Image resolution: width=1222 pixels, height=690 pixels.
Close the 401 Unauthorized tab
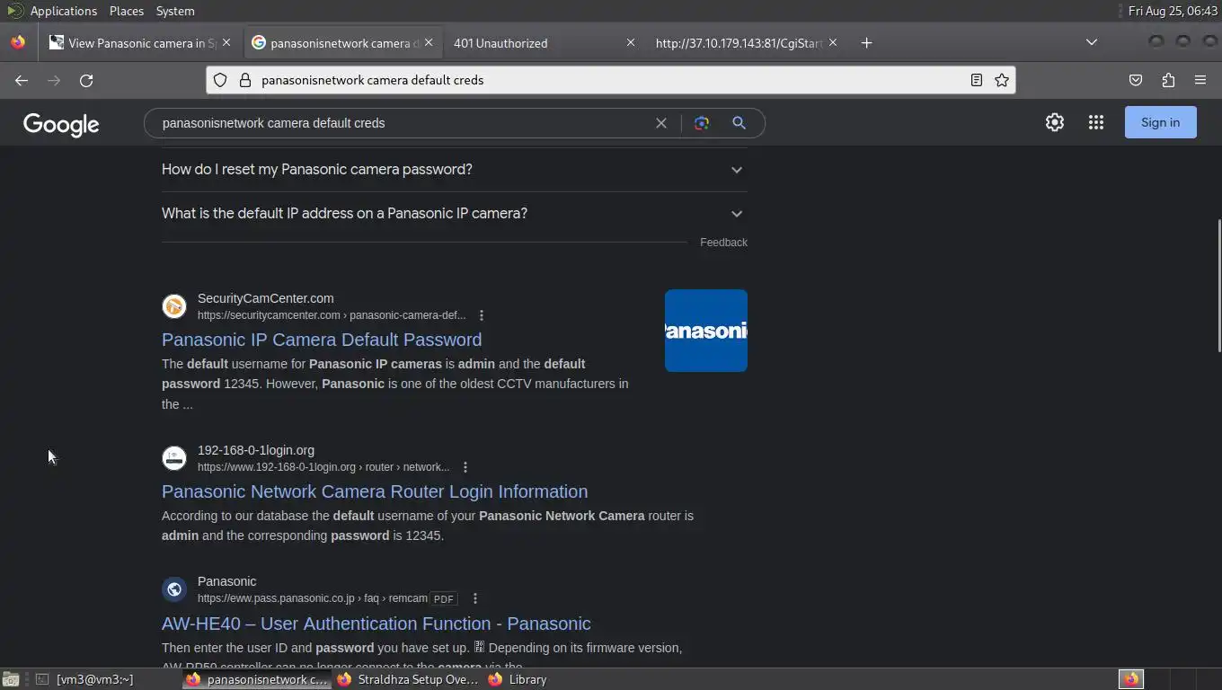[631, 42]
